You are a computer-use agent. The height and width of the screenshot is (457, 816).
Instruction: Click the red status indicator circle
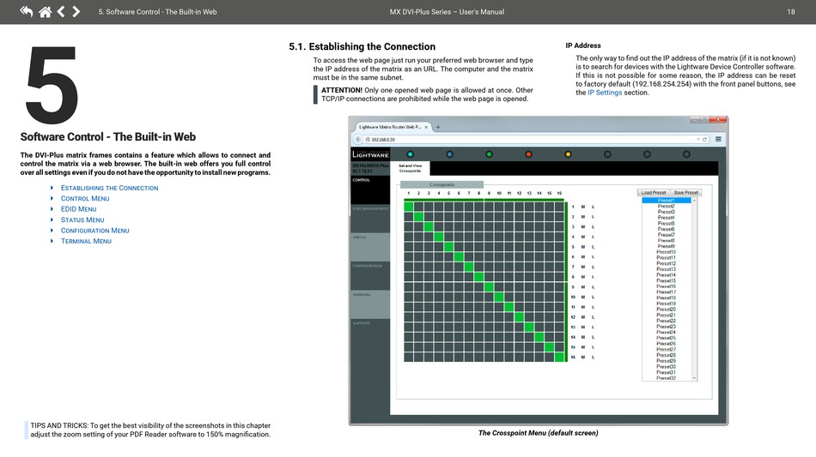[x=529, y=154]
